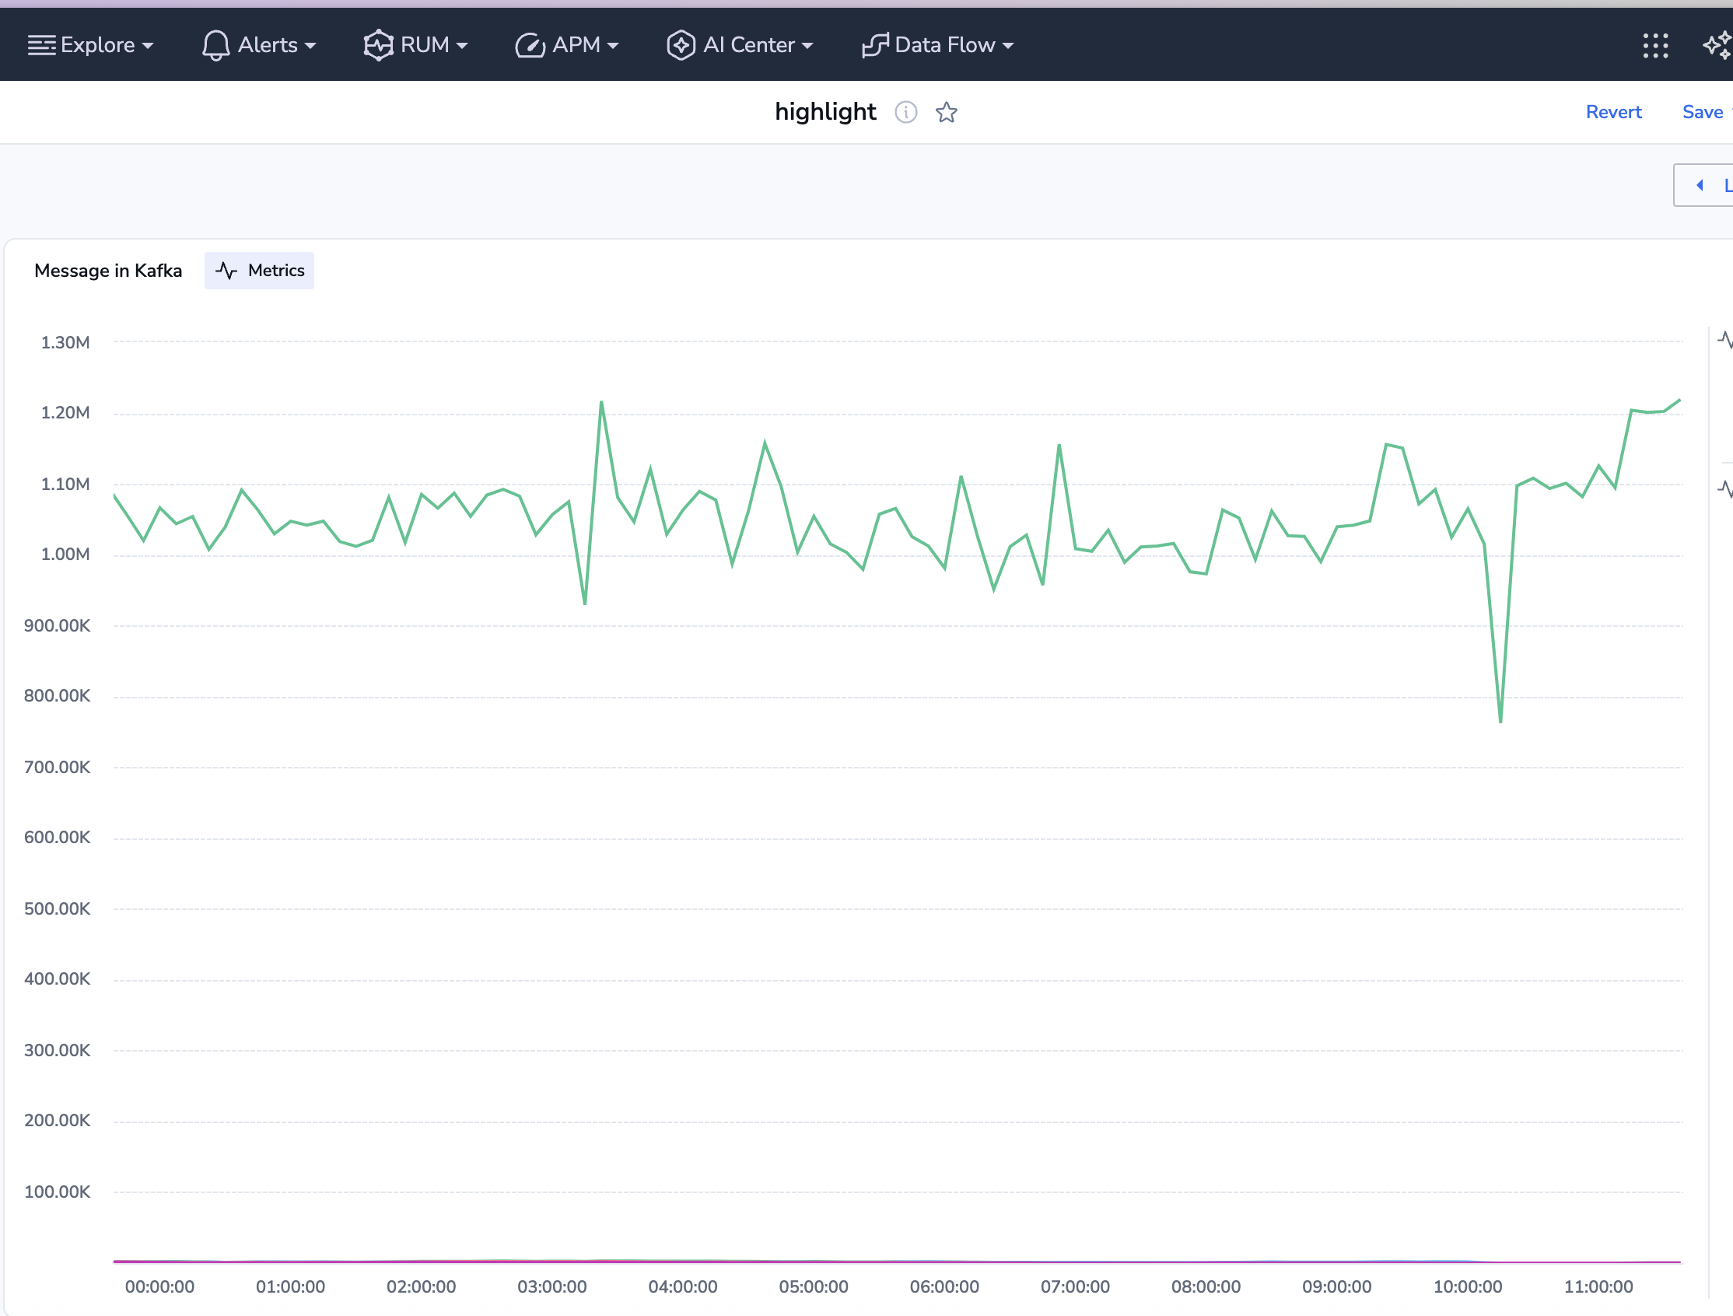1733x1316 pixels.
Task: Click the info icon beside highlight title
Action: pyautogui.click(x=905, y=112)
